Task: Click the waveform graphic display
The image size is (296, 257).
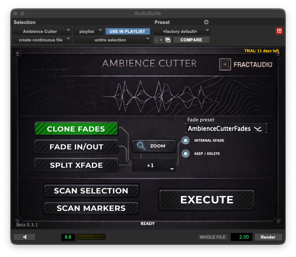Action: (x=148, y=96)
